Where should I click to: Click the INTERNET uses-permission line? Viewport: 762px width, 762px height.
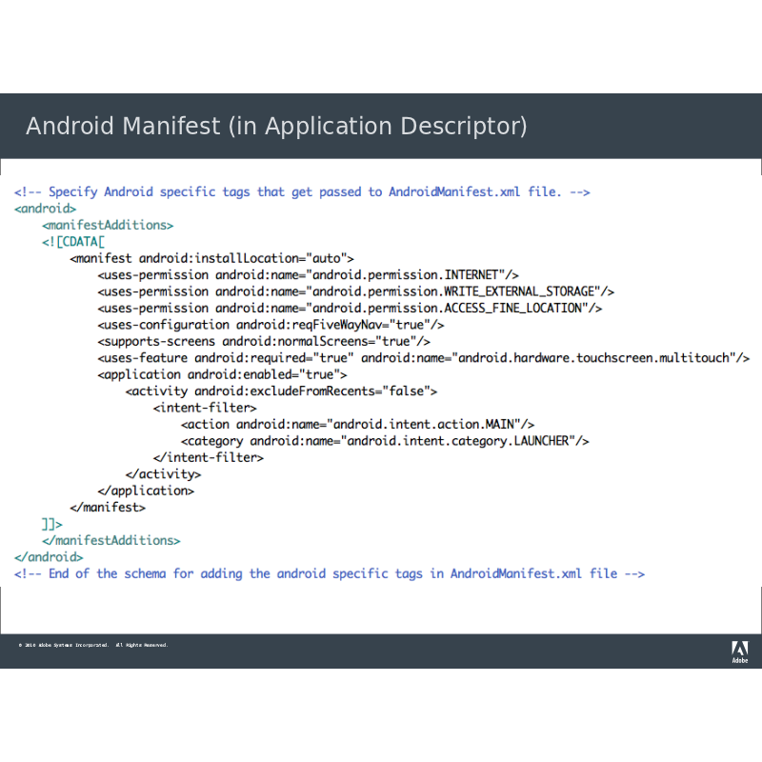[308, 275]
